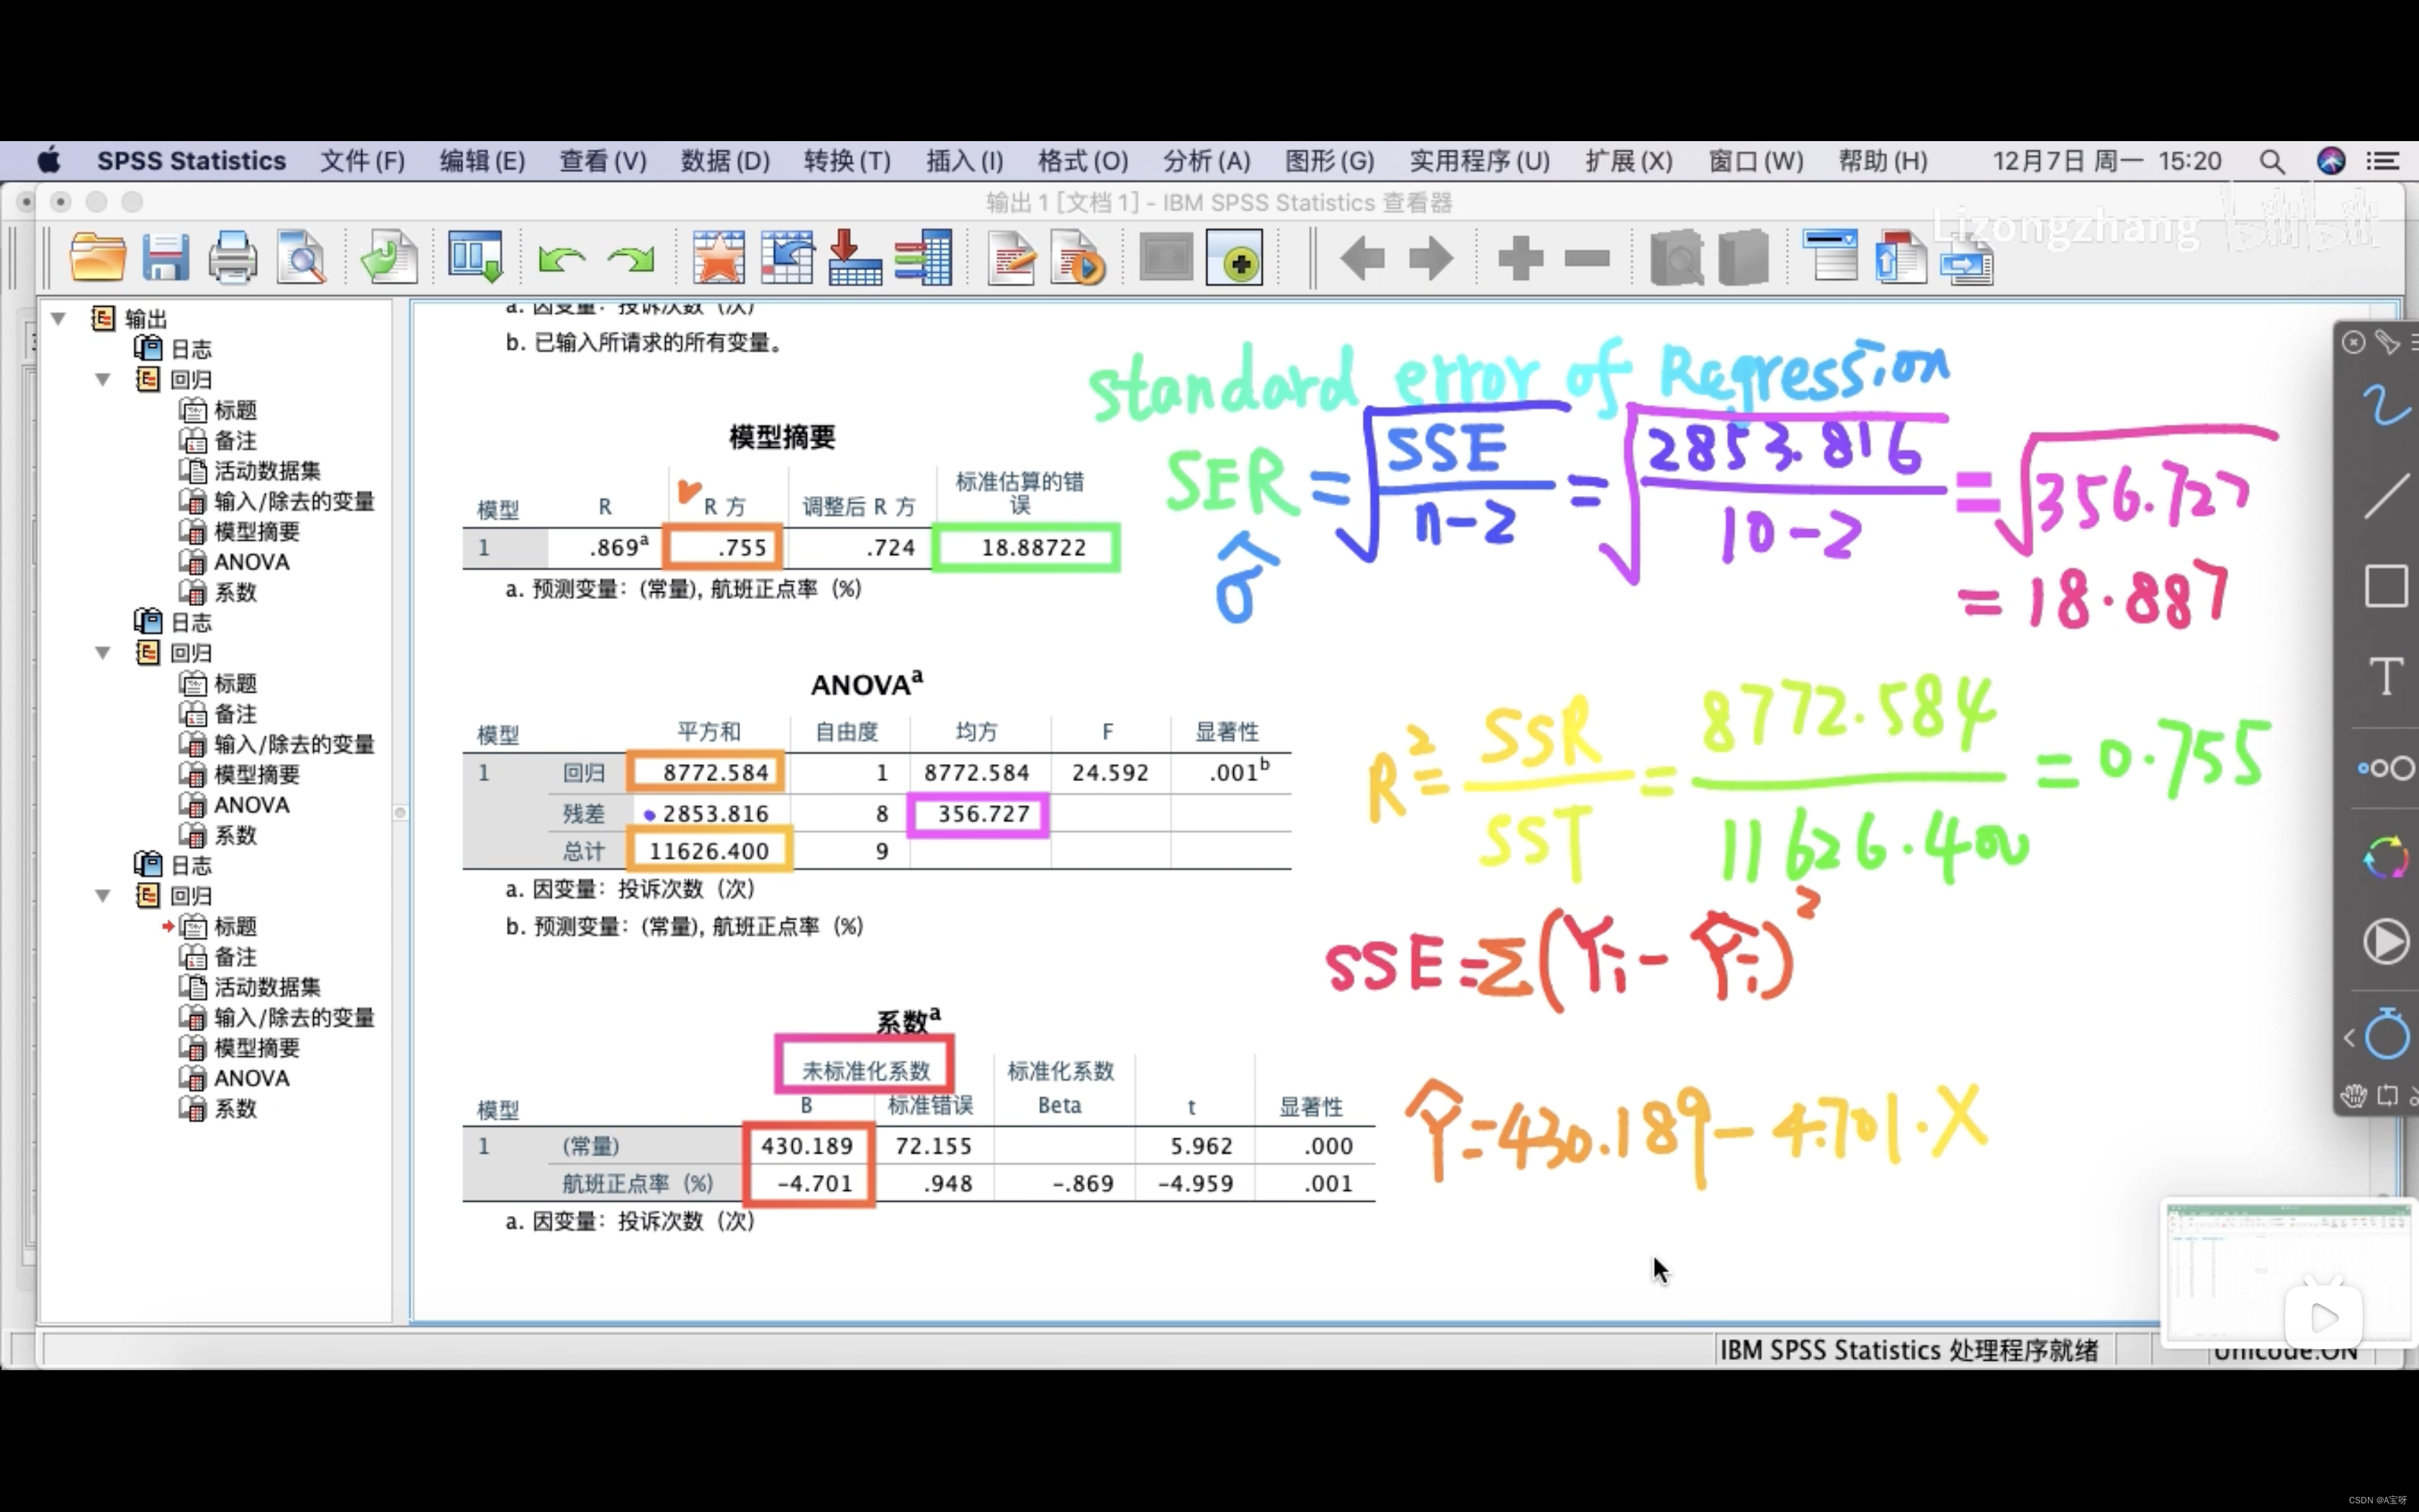Select the first ANOVA outline item
Image resolution: width=2419 pixels, height=1512 pixels.
tap(251, 562)
